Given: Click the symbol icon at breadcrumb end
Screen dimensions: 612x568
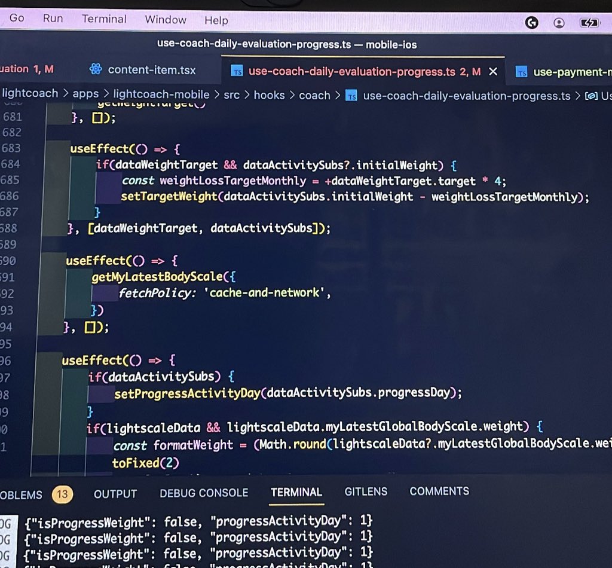Looking at the screenshot, I should click(x=591, y=96).
